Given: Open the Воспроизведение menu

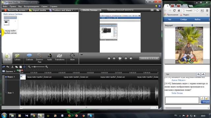Looking at the screenshot, I should click(x=31, y=7).
